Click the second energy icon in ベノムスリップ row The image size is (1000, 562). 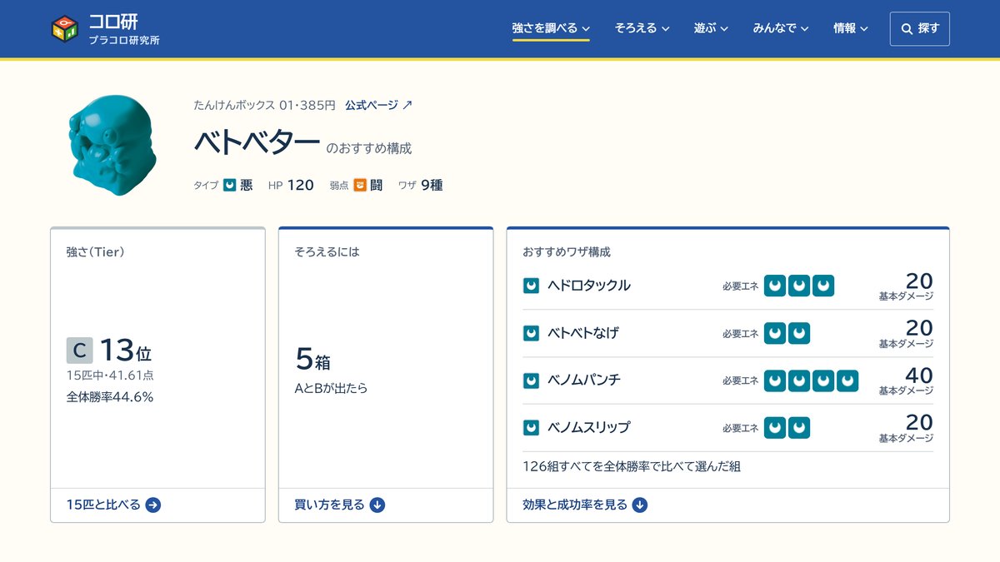pyautogui.click(x=799, y=427)
